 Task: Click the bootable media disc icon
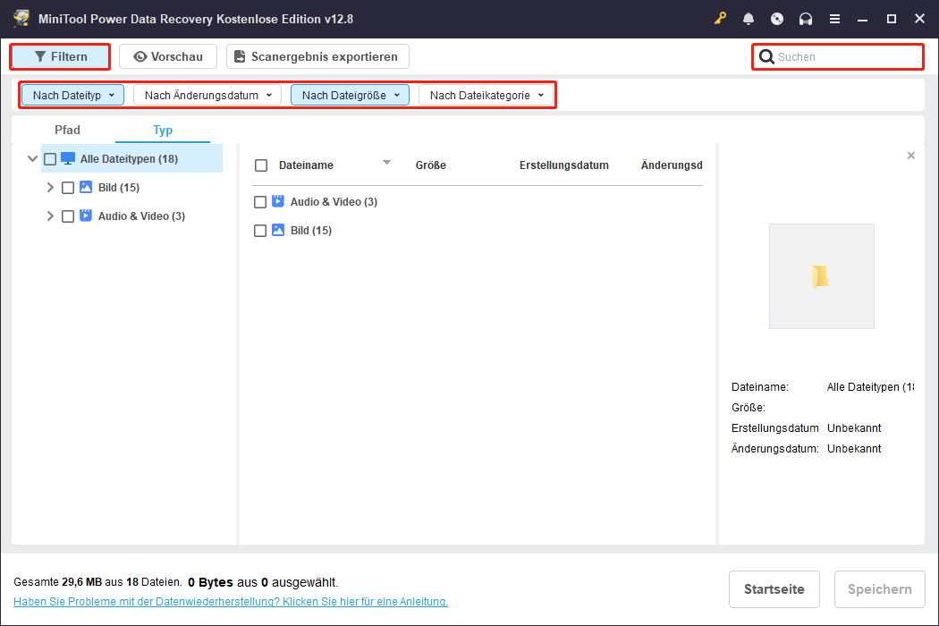[x=776, y=18]
